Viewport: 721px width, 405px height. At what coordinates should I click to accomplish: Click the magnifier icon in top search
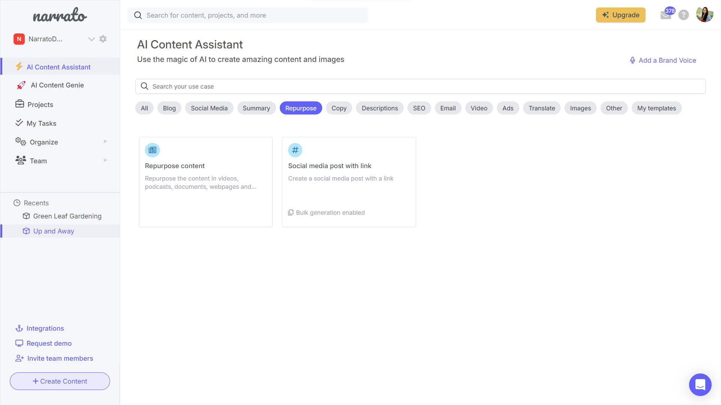coord(138,15)
